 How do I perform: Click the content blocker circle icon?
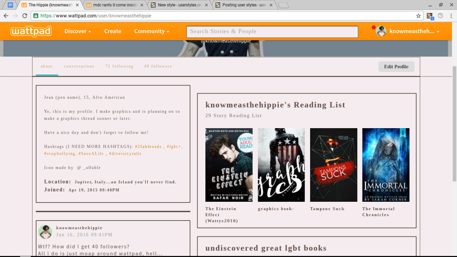pos(440,16)
